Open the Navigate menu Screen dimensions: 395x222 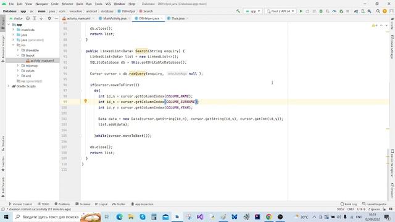tap(41, 4)
